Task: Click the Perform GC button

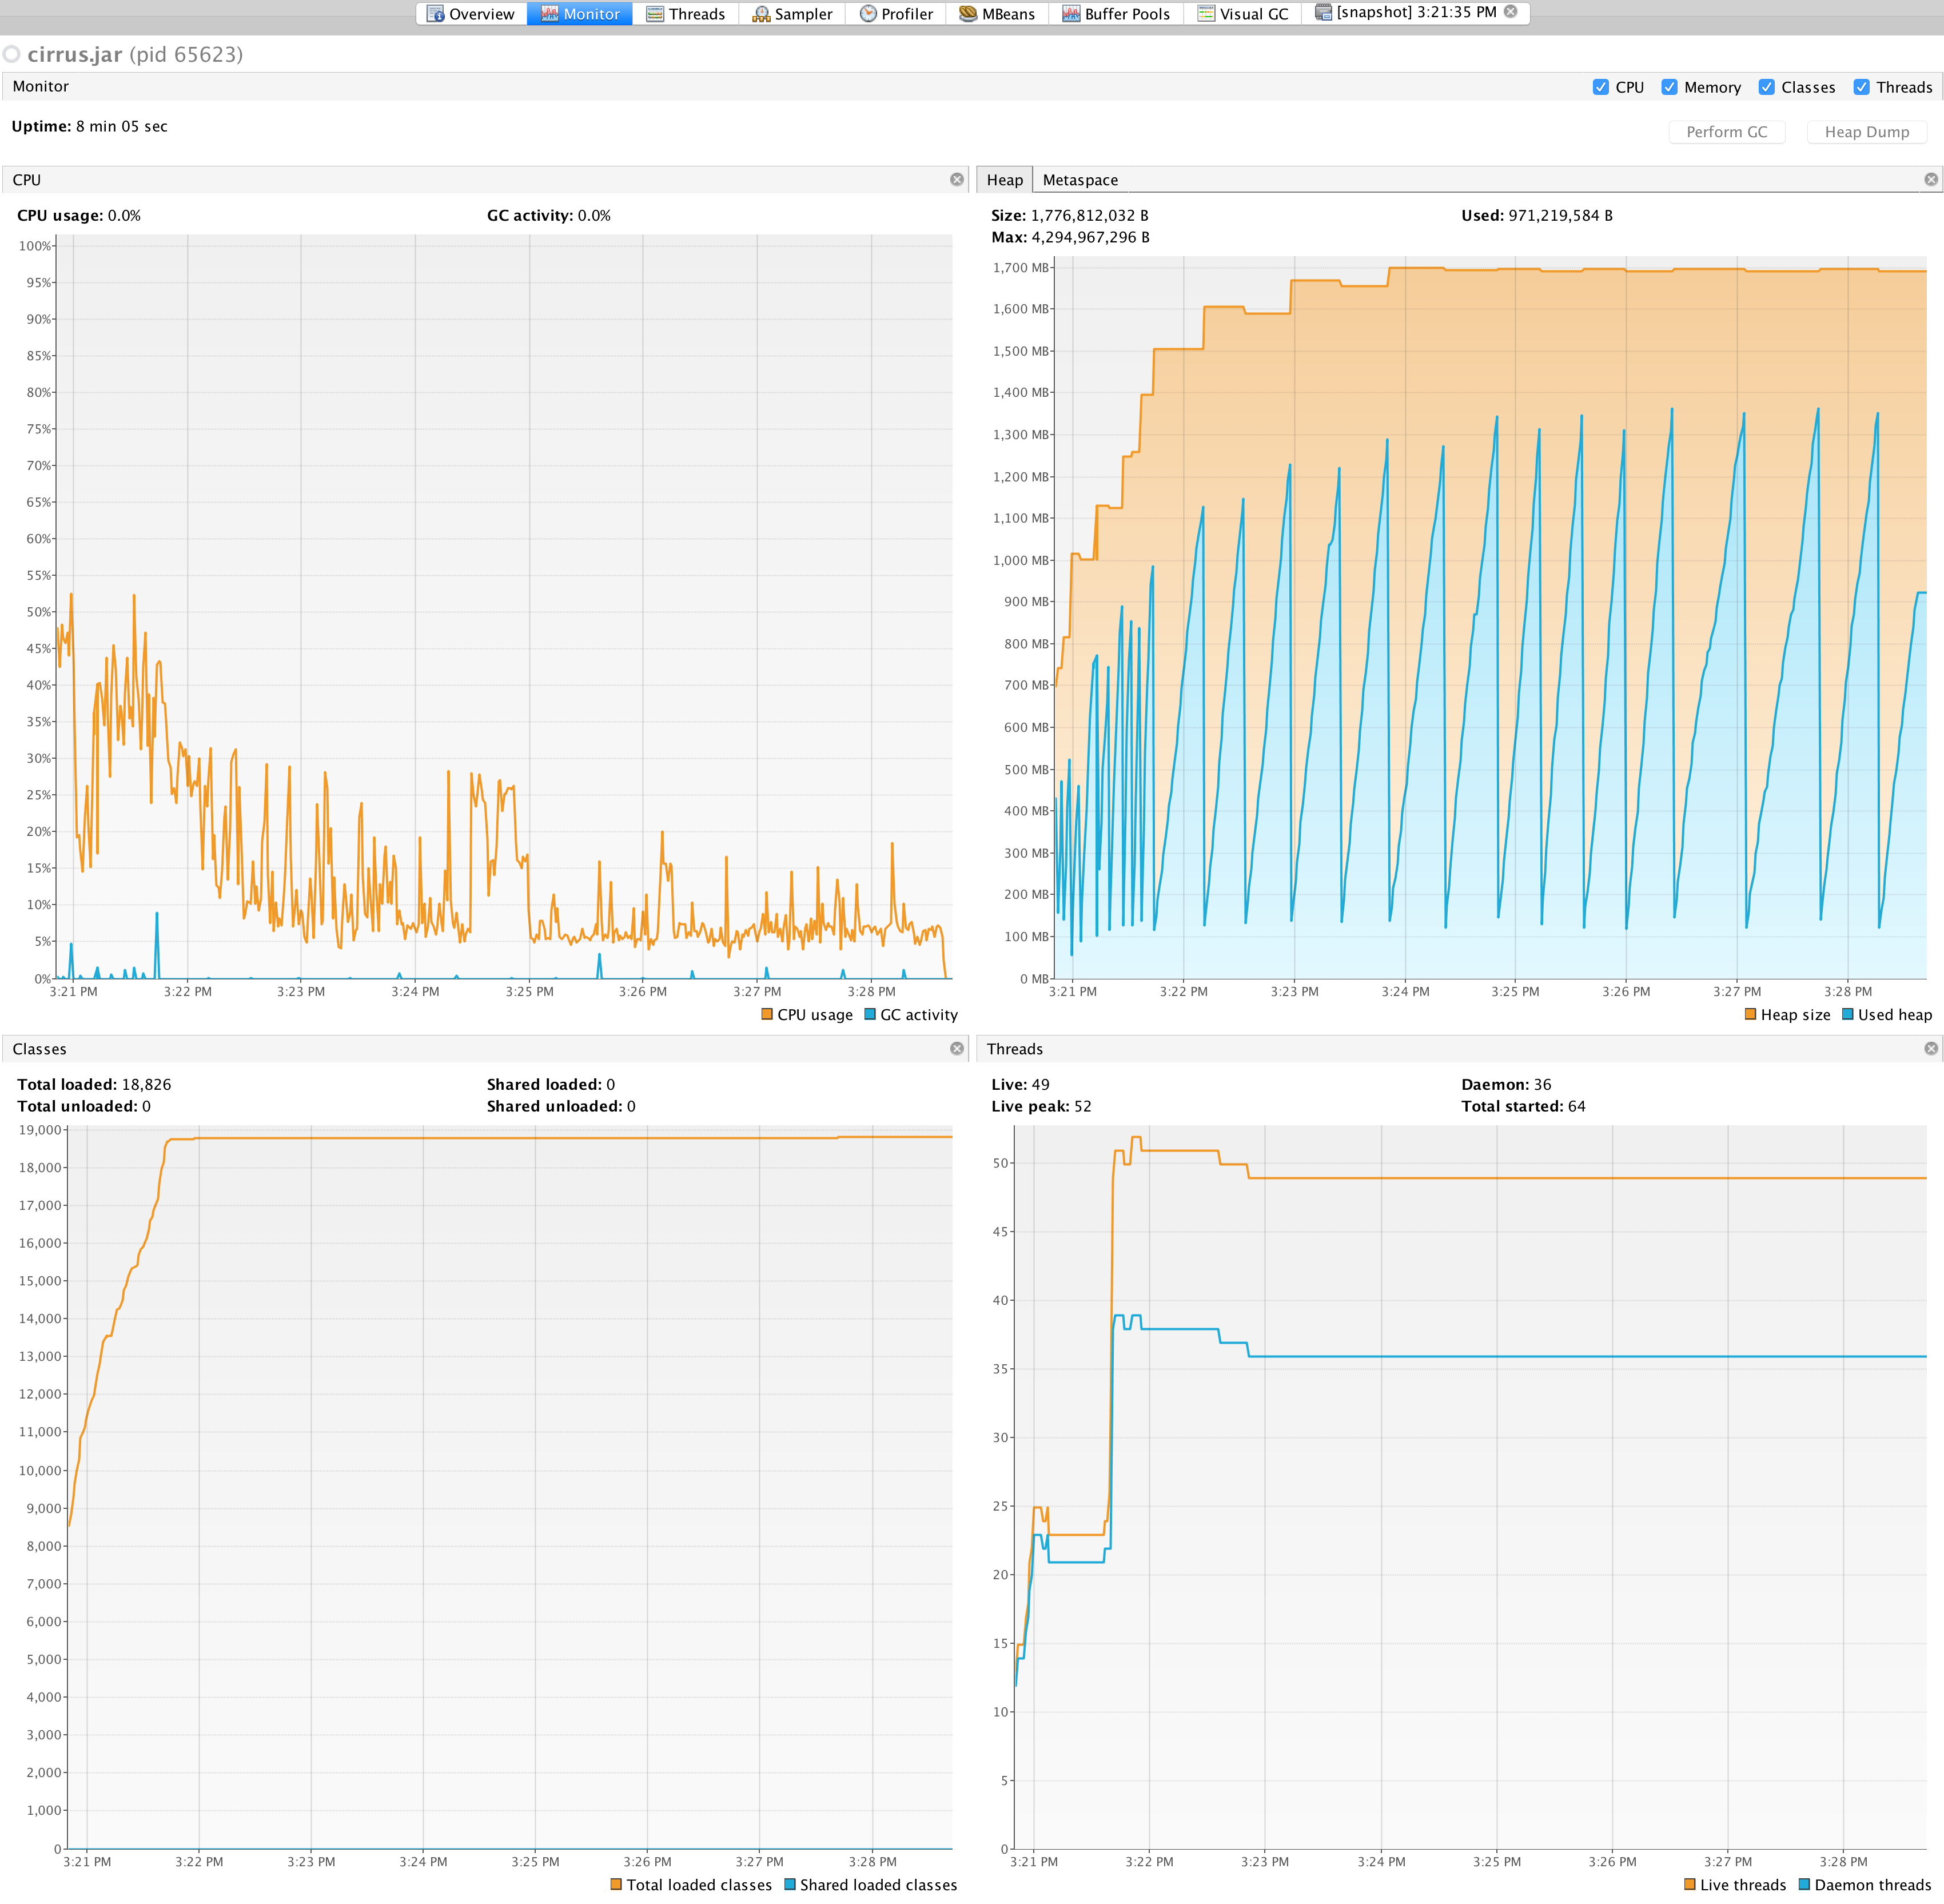Action: pos(1726,132)
